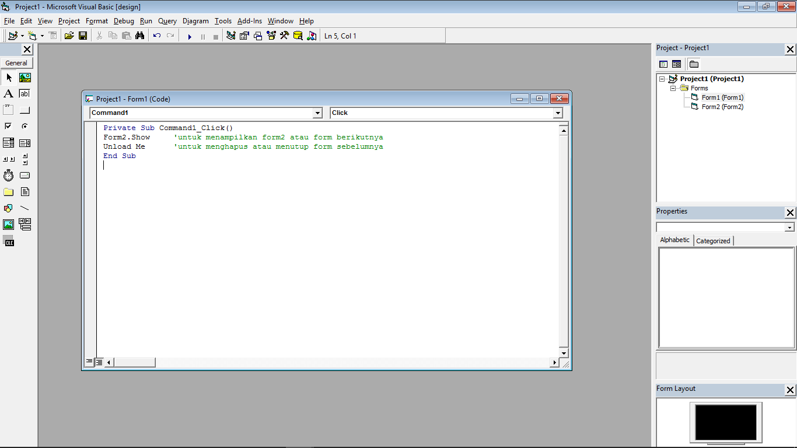Toggle the Properties Window from the toolbar
The image size is (797, 448).
tap(244, 36)
